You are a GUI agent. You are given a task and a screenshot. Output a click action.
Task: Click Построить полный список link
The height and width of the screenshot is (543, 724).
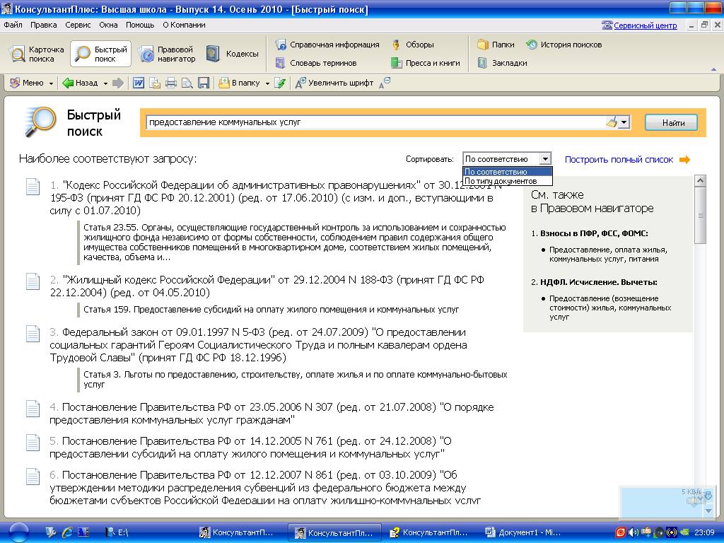[619, 160]
